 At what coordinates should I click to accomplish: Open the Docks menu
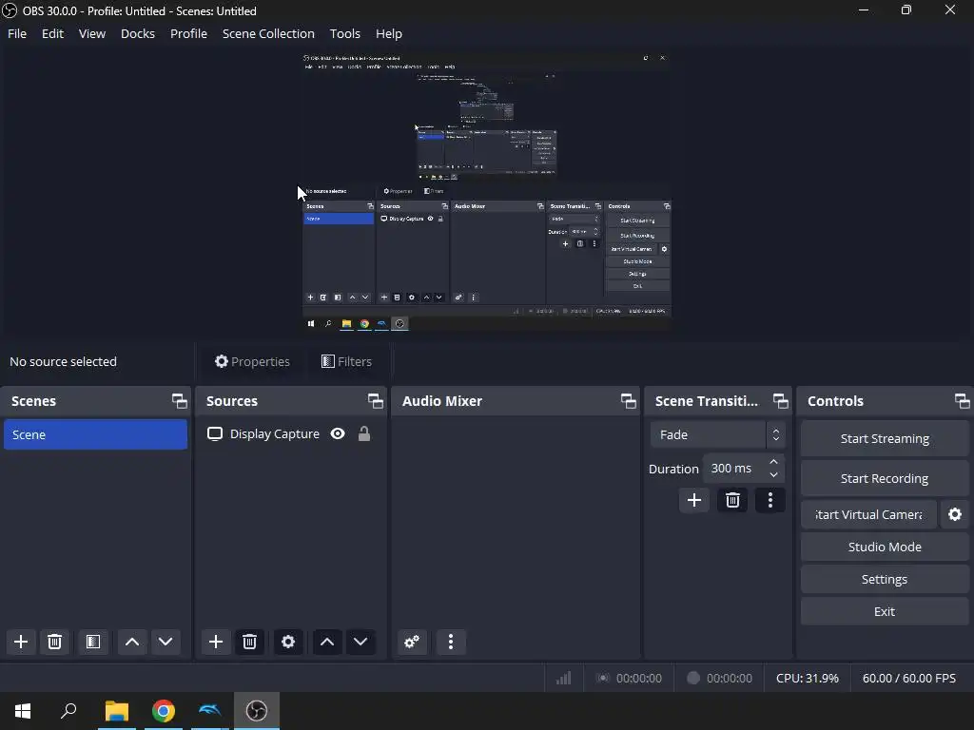coord(138,33)
